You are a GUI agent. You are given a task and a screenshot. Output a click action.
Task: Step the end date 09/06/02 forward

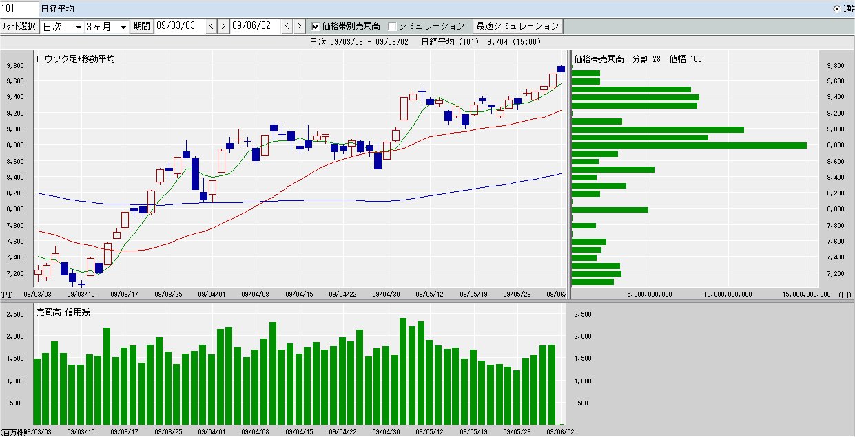click(x=298, y=26)
